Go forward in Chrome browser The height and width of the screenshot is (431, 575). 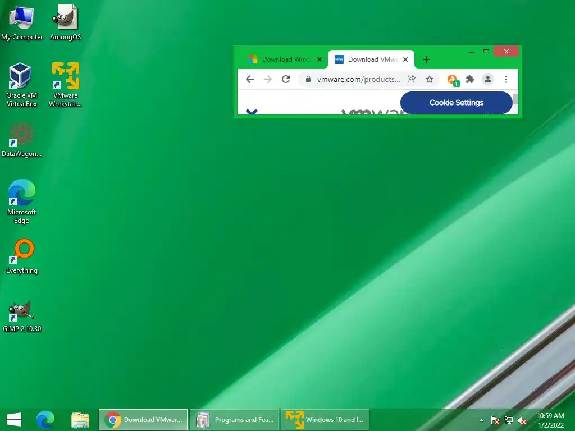[268, 79]
